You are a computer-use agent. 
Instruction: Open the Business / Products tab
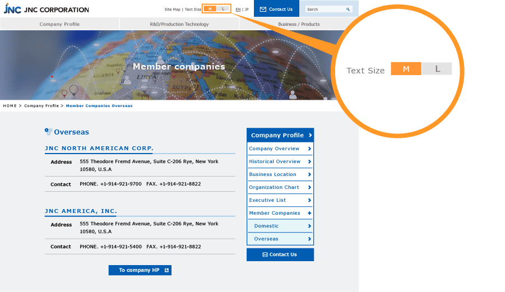(299, 24)
